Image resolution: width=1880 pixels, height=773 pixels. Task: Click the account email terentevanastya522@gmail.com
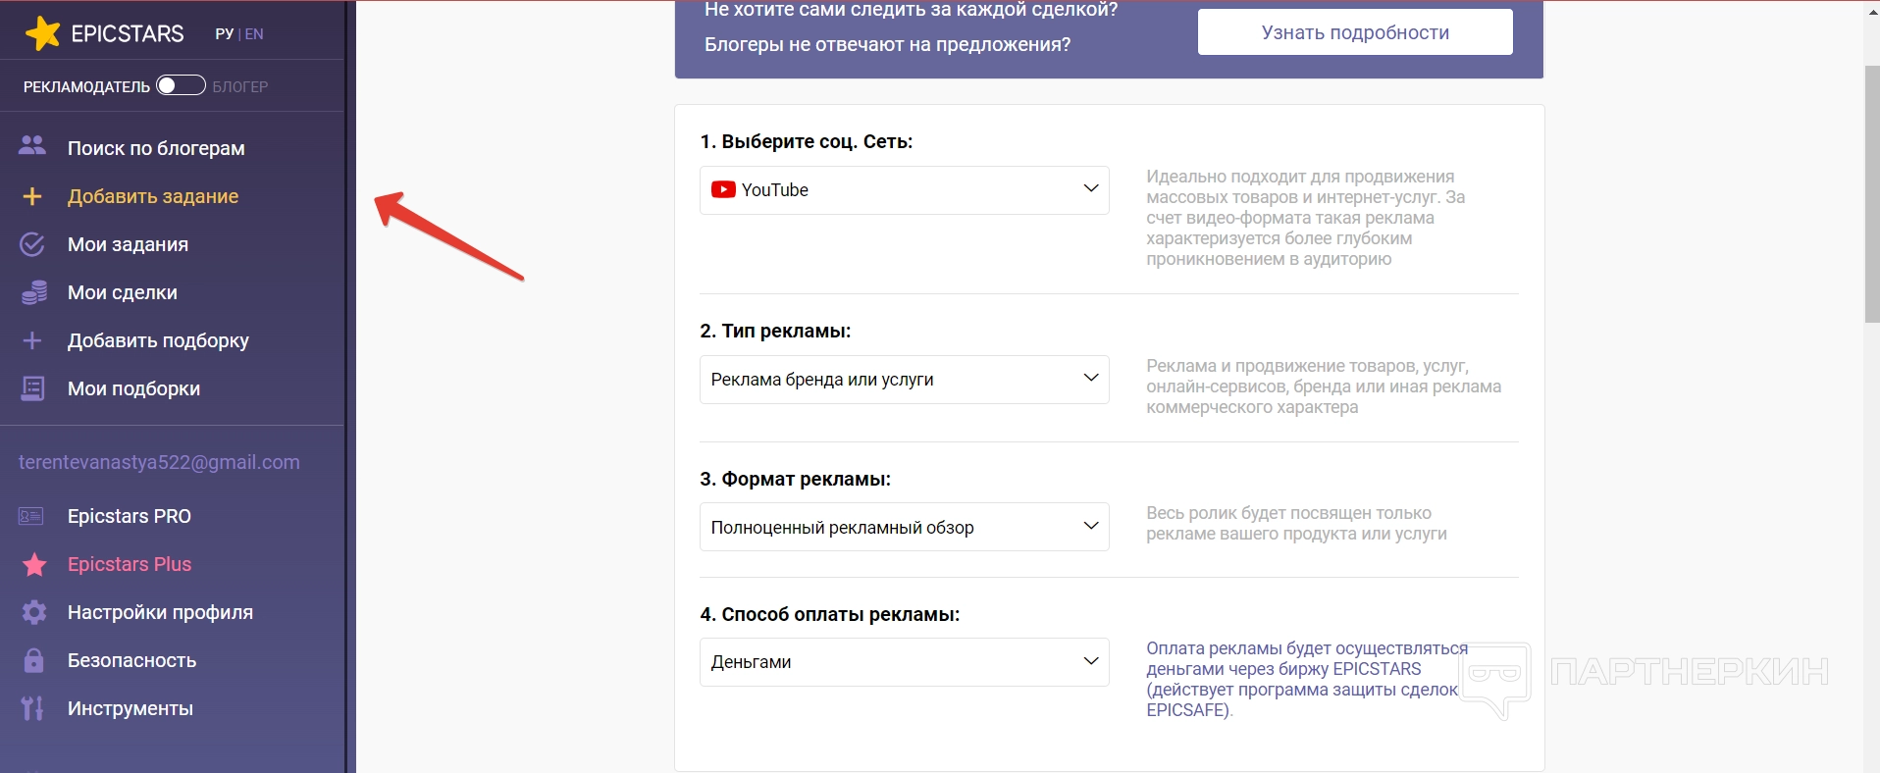[x=159, y=462]
